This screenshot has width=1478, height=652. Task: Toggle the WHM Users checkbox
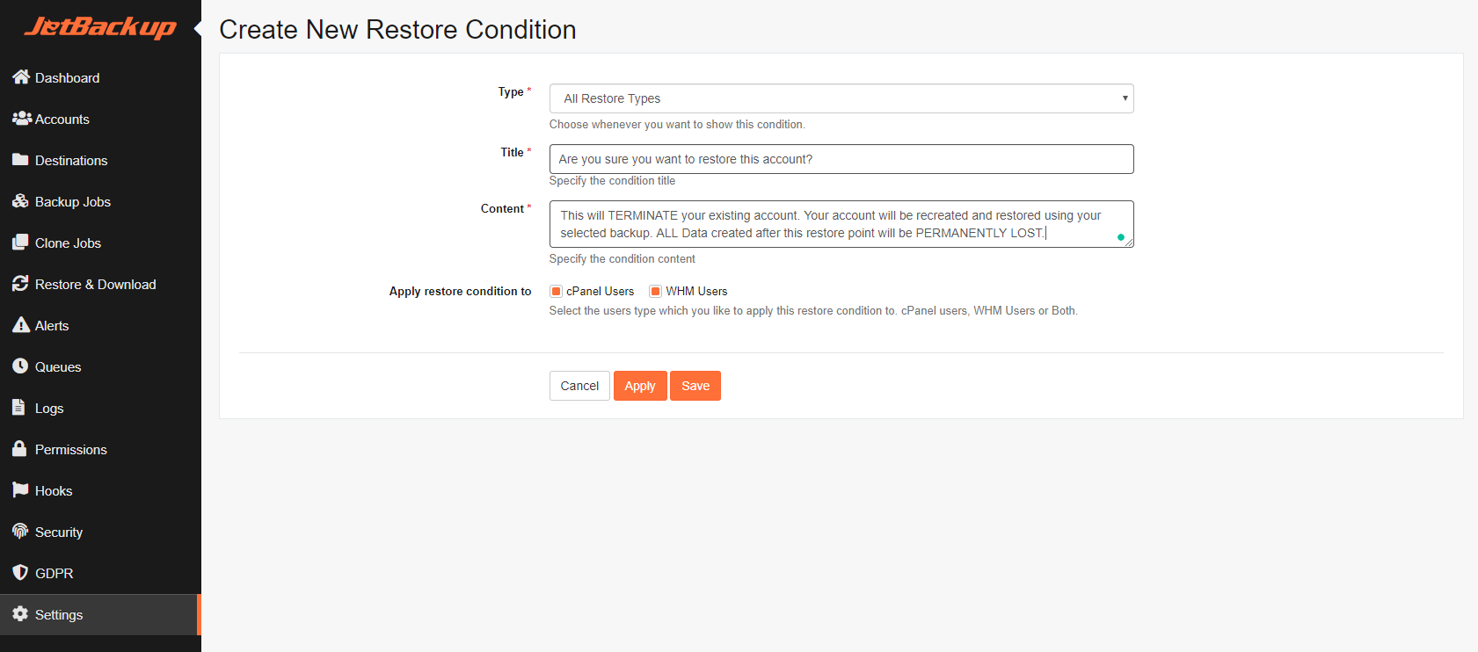pos(655,292)
